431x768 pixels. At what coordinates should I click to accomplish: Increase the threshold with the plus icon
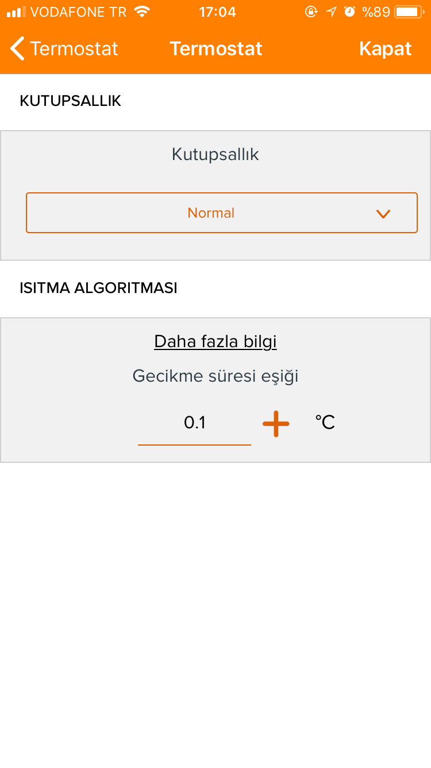(276, 424)
